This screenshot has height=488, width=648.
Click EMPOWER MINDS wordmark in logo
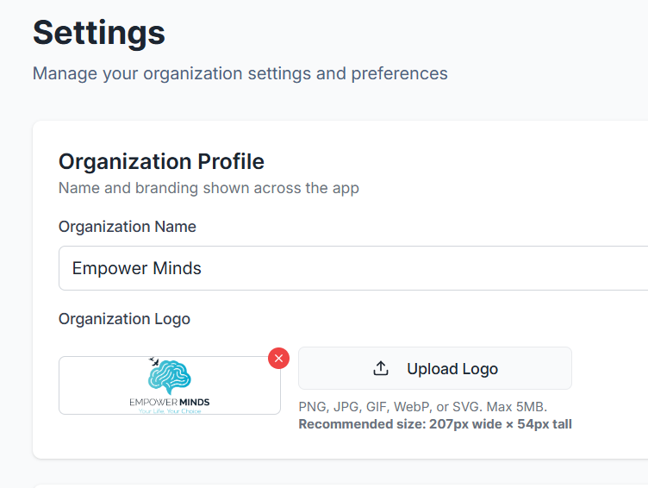[170, 402]
